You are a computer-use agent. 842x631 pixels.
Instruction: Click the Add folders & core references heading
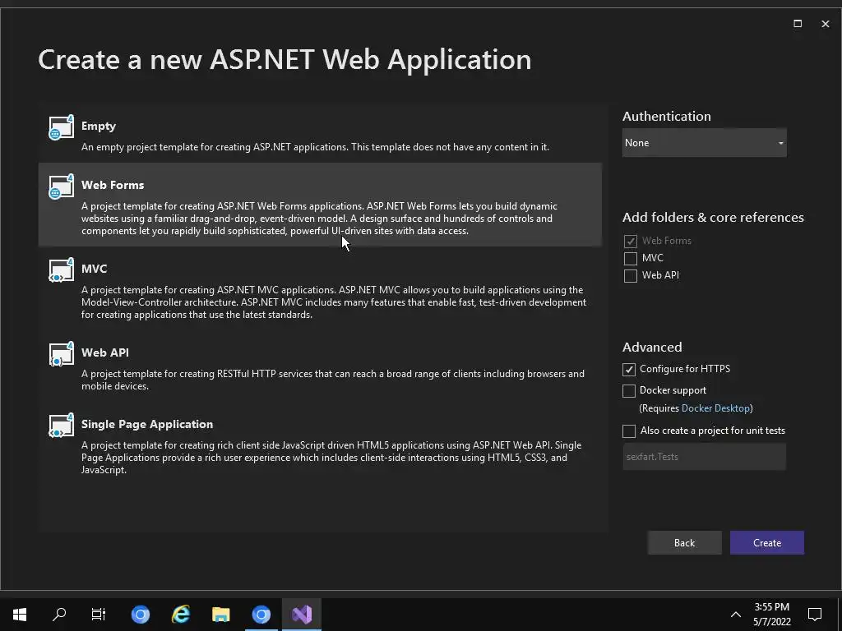click(x=713, y=217)
